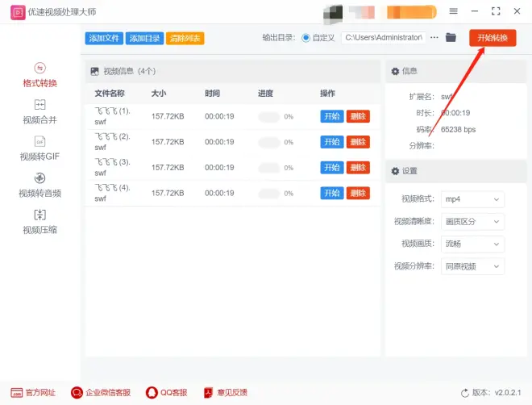The height and width of the screenshot is (405, 532).
Task: Click the 添加文件 button
Action: tap(103, 39)
